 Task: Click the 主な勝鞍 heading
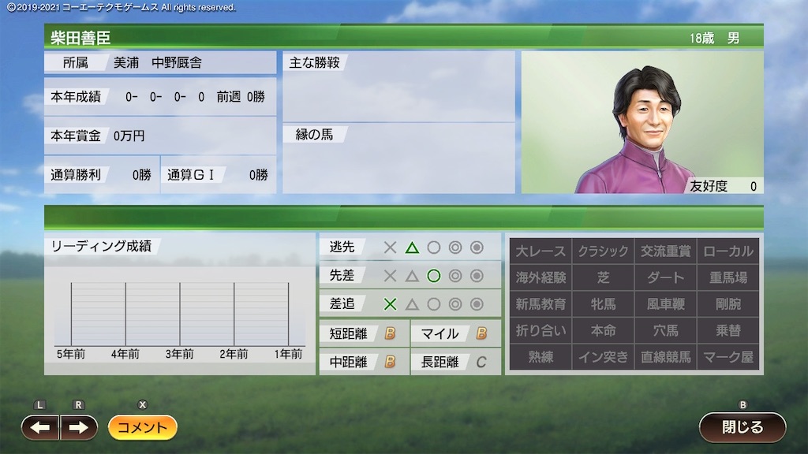314,63
